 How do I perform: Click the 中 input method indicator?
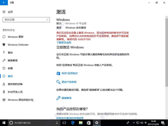146,123
